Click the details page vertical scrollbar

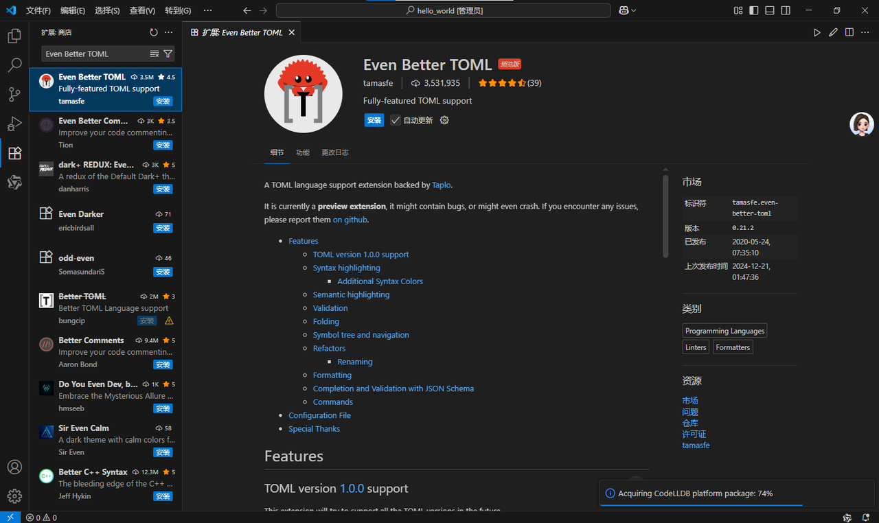[665, 217]
